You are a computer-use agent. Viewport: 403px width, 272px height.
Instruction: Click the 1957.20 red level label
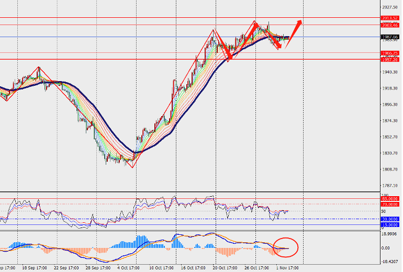tap(389, 60)
